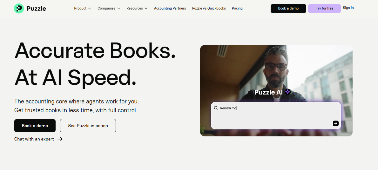
Task: Click the Puzzle AI title text
Action: (268, 92)
